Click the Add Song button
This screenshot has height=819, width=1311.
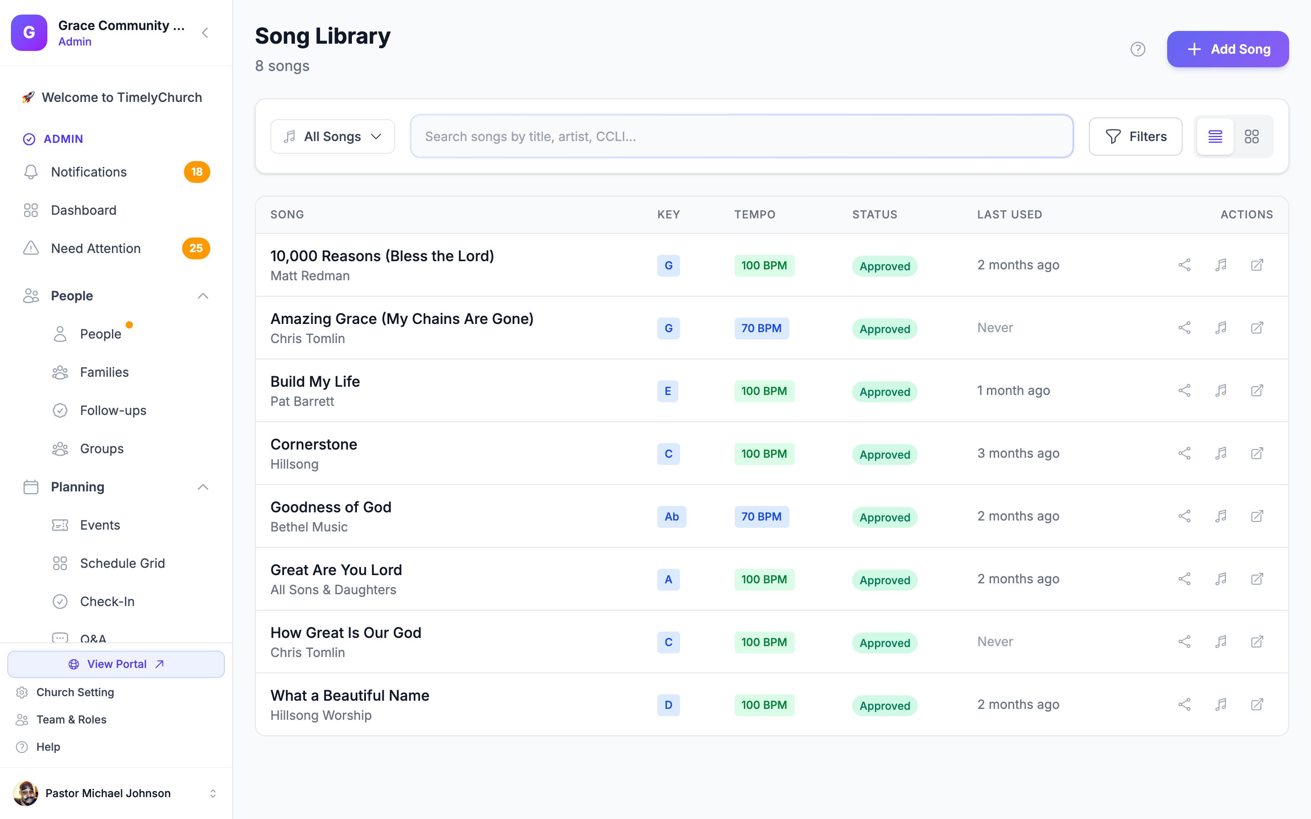pyautogui.click(x=1228, y=49)
